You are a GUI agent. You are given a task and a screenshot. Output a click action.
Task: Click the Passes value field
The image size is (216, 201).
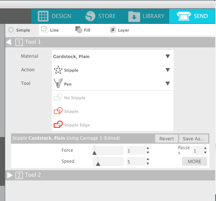198,151
